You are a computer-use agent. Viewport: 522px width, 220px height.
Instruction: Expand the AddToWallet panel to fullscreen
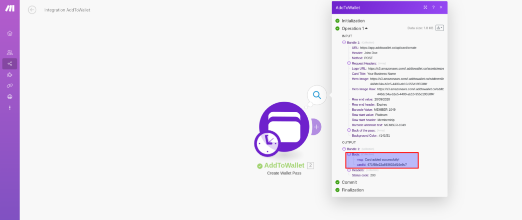click(425, 8)
